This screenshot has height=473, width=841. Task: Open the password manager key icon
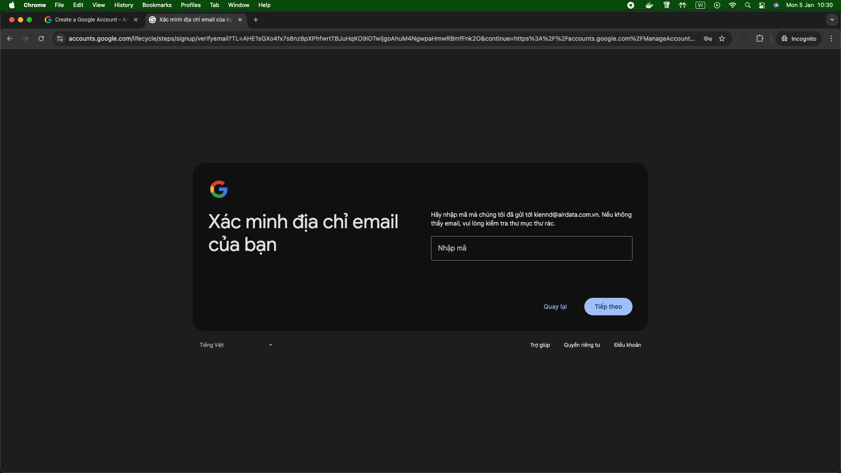[708, 39]
